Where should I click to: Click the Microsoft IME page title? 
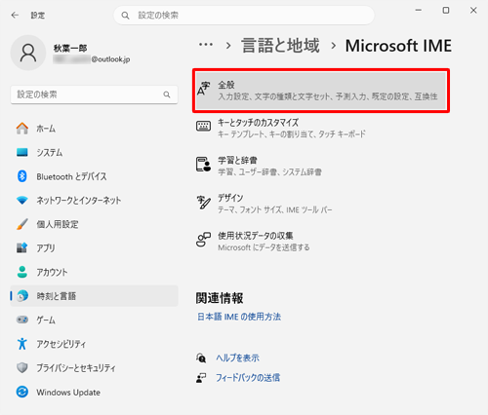click(x=398, y=46)
